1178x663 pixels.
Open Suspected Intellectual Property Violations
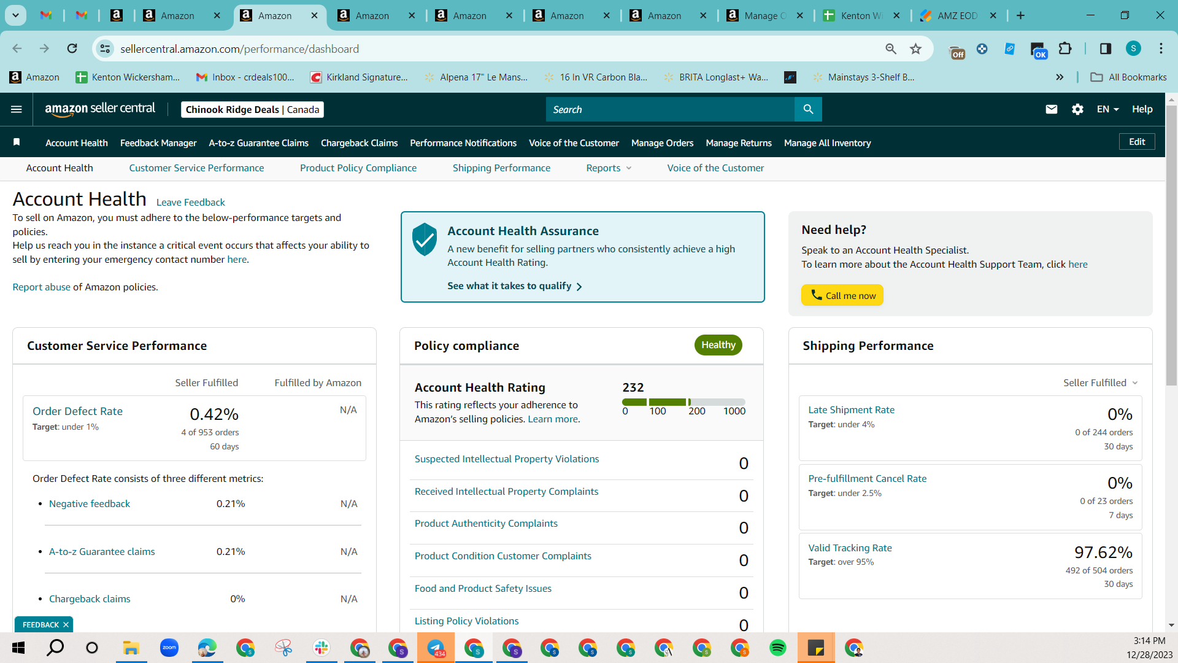tap(507, 459)
